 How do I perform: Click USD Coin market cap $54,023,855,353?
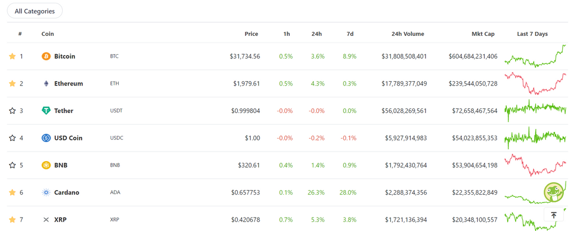pyautogui.click(x=475, y=138)
